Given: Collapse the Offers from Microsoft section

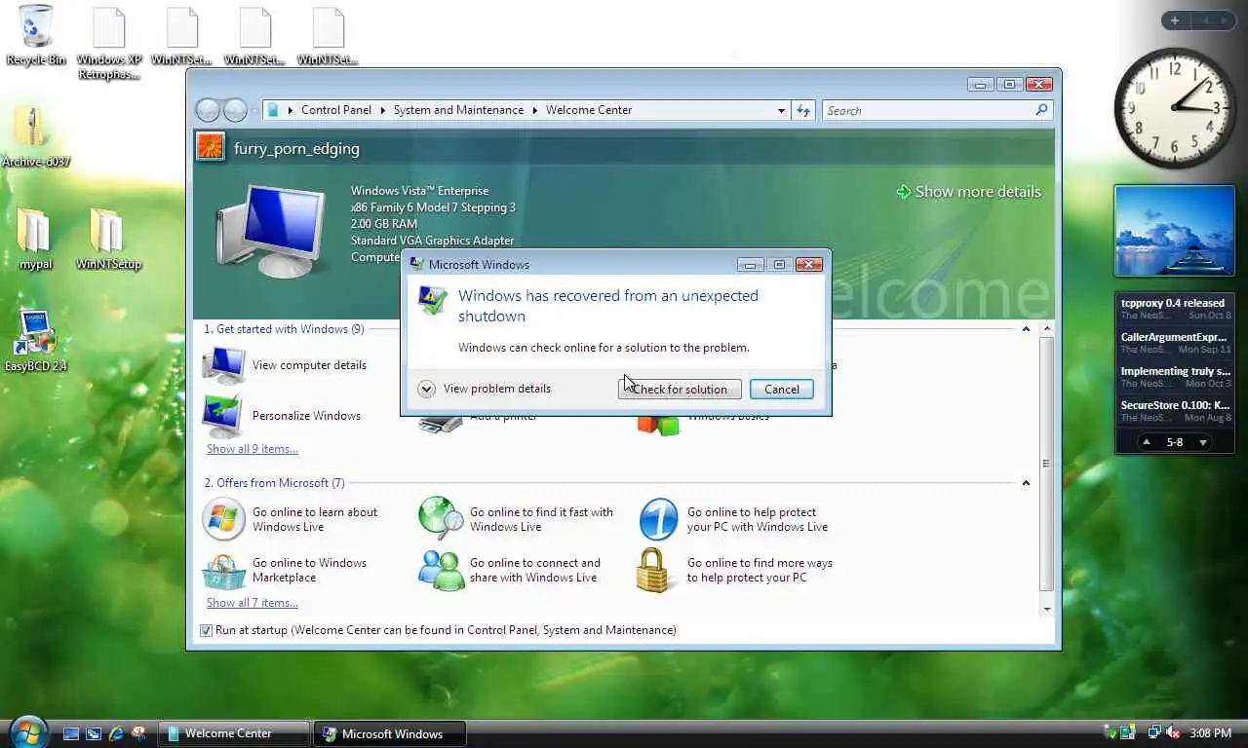Looking at the screenshot, I should [1026, 483].
